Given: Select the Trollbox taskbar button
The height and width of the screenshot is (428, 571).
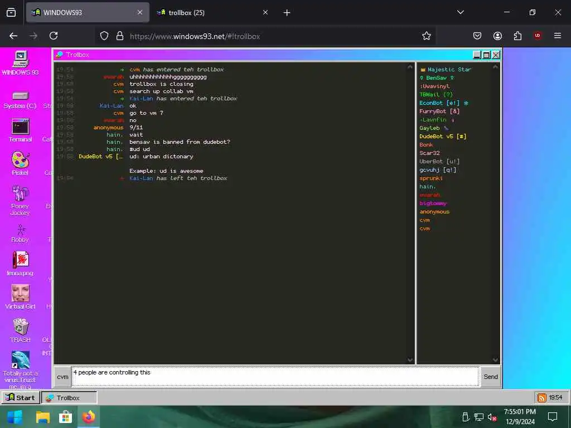Looking at the screenshot, I should 69,397.
